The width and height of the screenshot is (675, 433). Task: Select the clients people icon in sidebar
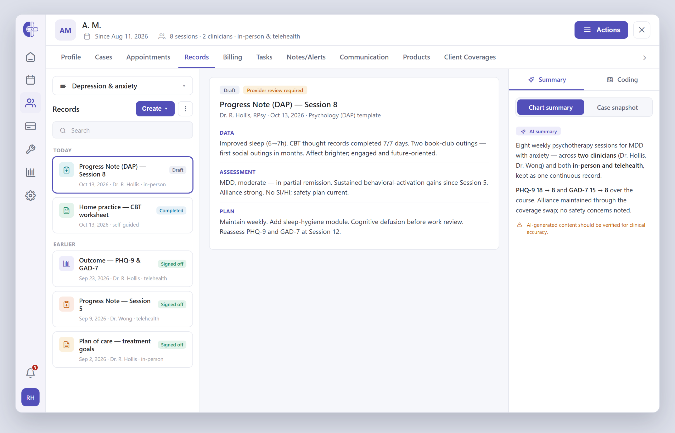pyautogui.click(x=30, y=103)
